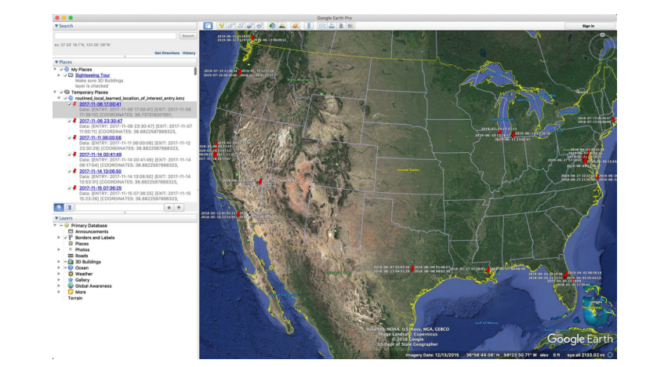The height and width of the screenshot is (367, 668).
Task: Click the red placemark pin near Texas
Action: 412,268
